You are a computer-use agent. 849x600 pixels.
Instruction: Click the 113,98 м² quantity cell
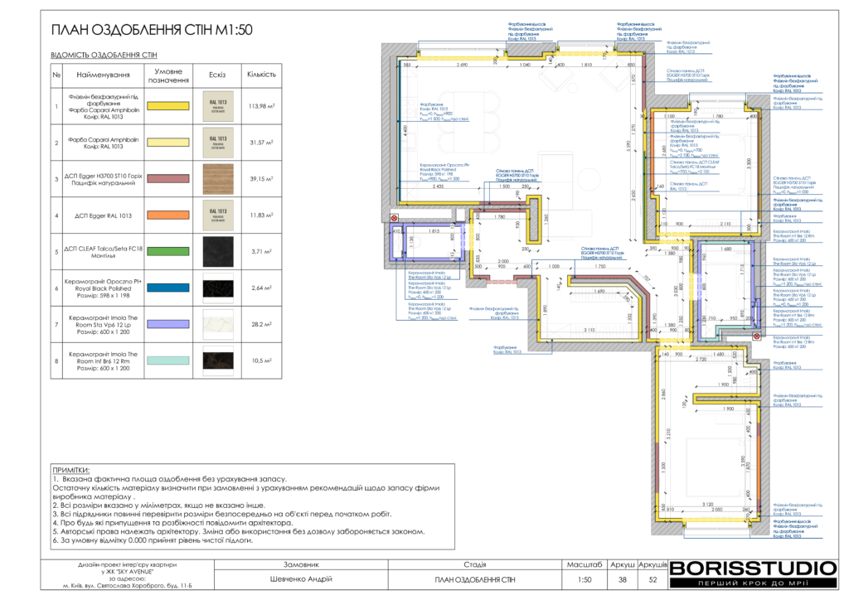[x=260, y=106]
